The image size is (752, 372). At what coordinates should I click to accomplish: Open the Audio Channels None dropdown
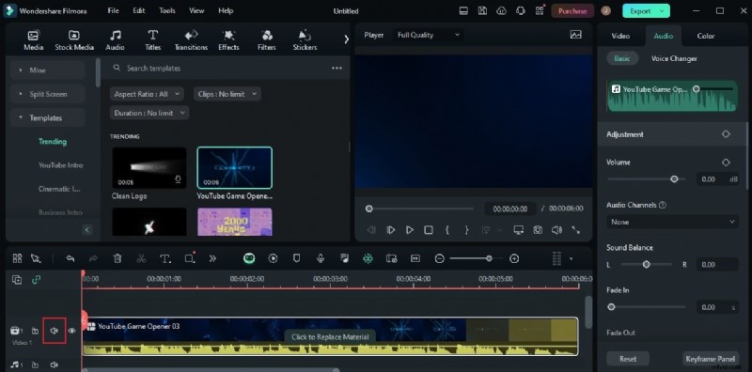[x=672, y=222]
